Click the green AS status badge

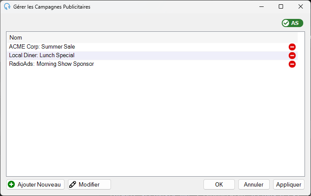point(293,23)
